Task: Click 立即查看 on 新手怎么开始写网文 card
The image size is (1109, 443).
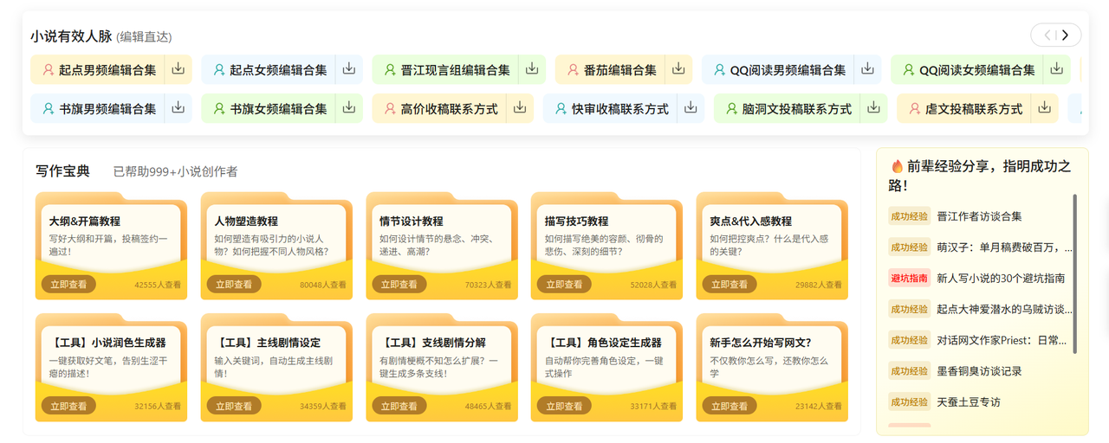Action: (730, 406)
